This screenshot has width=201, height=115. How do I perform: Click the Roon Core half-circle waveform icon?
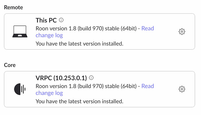tap(20, 89)
